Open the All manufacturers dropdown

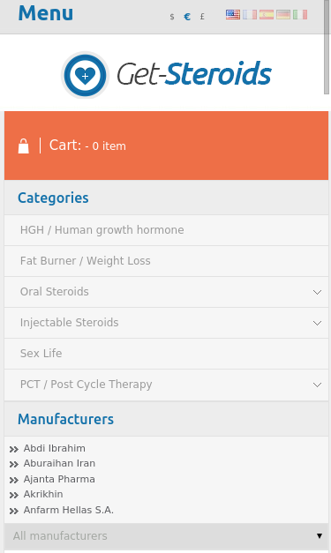(166, 536)
